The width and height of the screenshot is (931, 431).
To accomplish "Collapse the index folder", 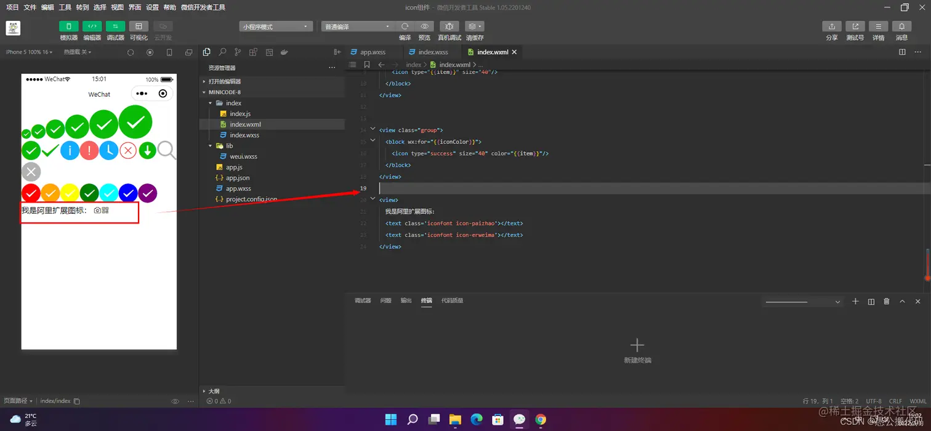I will pyautogui.click(x=272, y=103).
